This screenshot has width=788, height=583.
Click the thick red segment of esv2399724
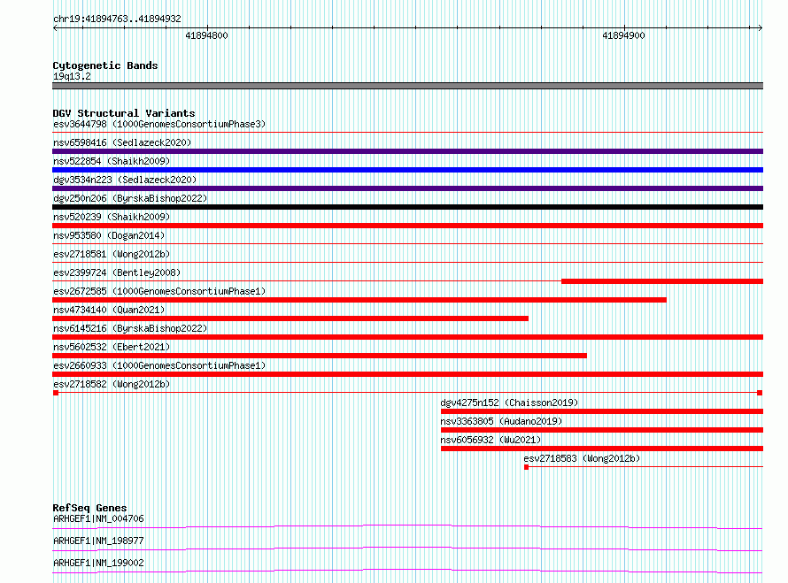click(x=662, y=281)
